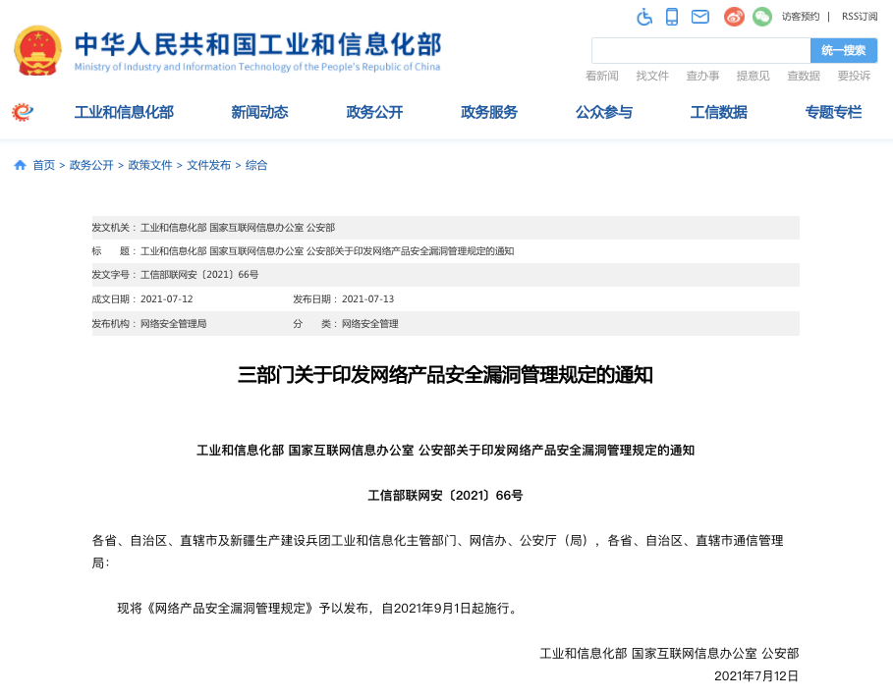893x698 pixels.
Task: Open the 新闻动态 navigation menu
Action: 259,112
